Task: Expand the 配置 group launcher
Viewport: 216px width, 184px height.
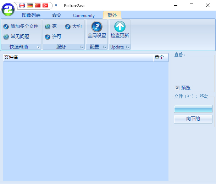Action: [105, 47]
